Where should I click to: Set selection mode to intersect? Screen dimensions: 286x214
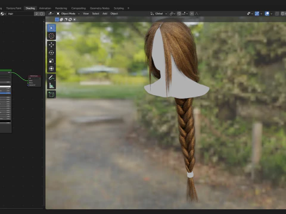tap(74, 20)
